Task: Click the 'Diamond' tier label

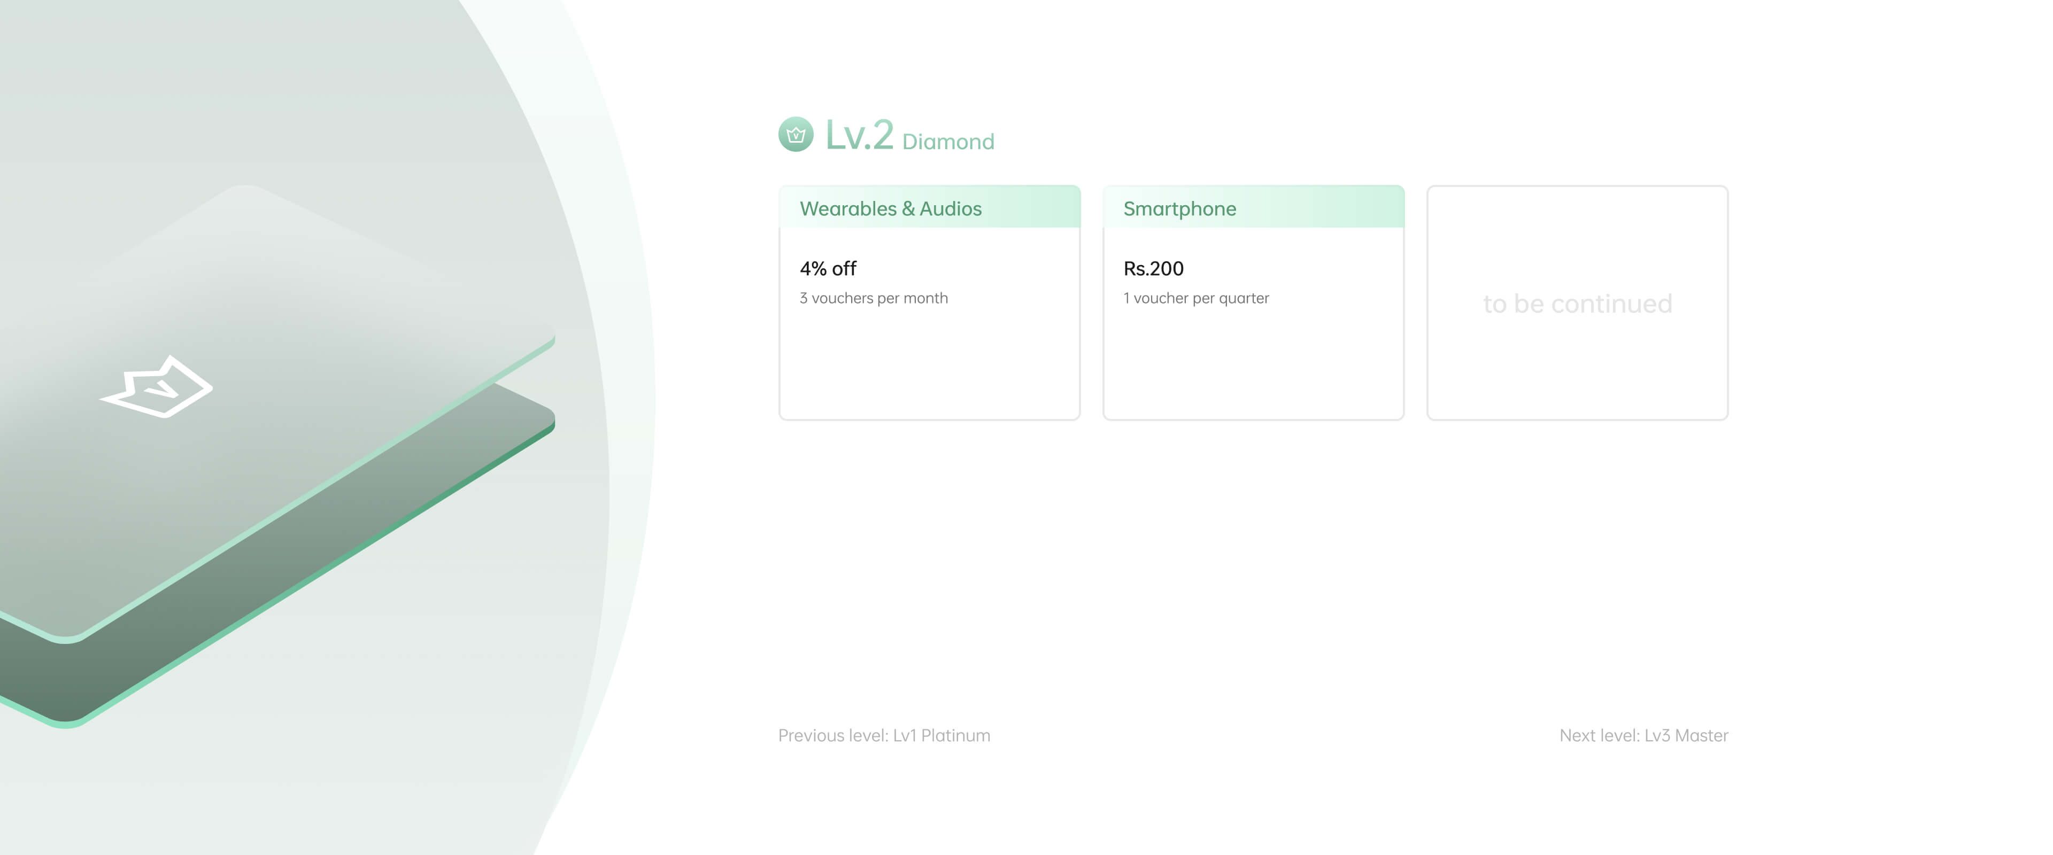Action: pos(947,142)
